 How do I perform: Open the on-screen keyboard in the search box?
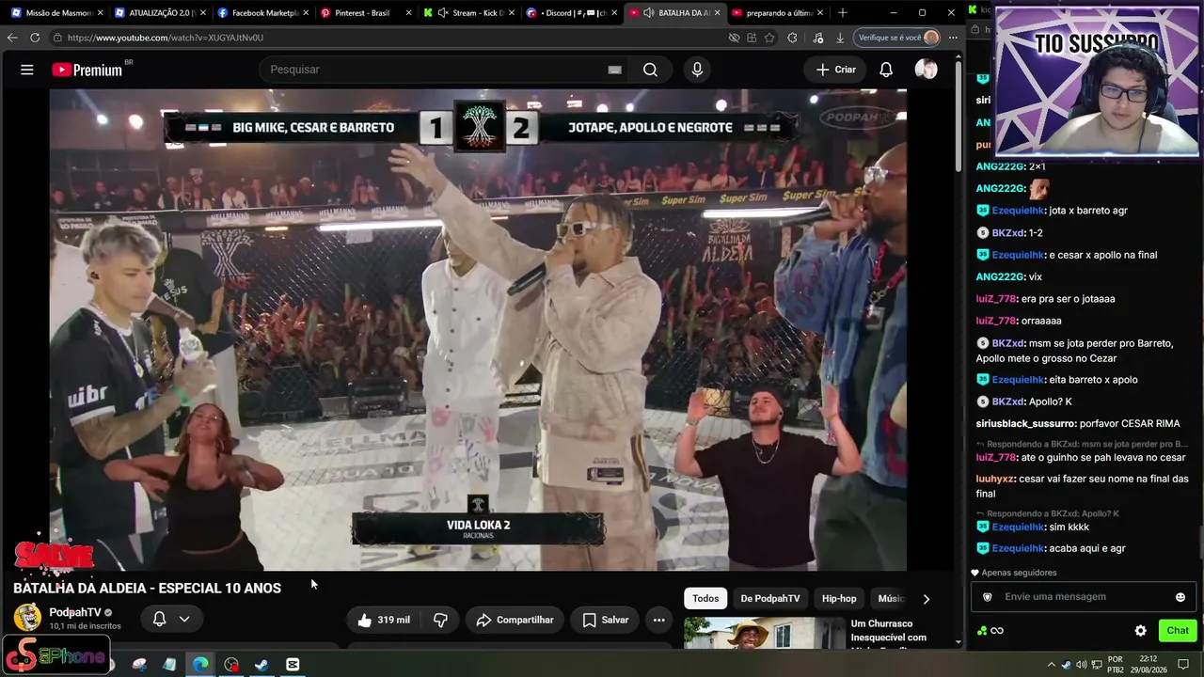click(614, 70)
